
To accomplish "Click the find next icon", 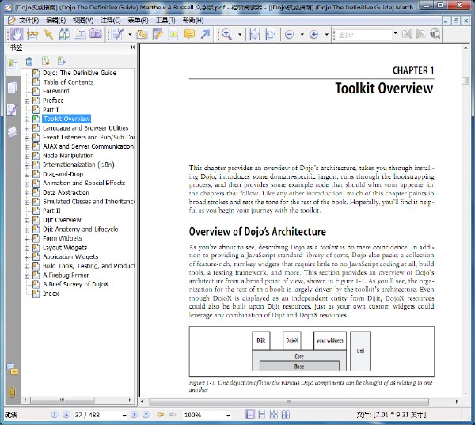I will pyautogui.click(x=421, y=34).
